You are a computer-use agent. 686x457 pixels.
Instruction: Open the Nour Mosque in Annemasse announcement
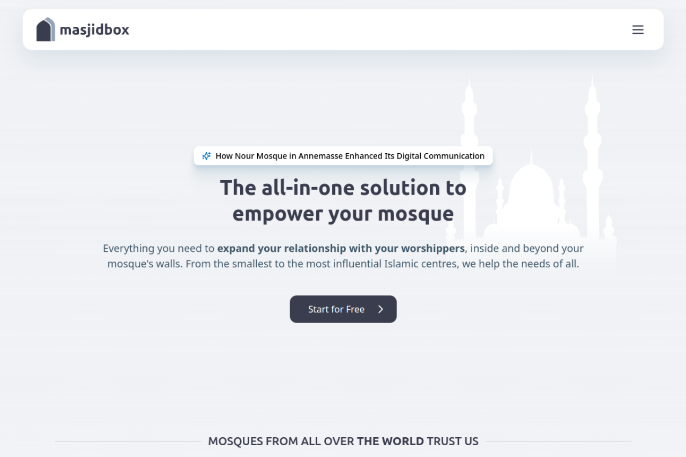tap(343, 156)
